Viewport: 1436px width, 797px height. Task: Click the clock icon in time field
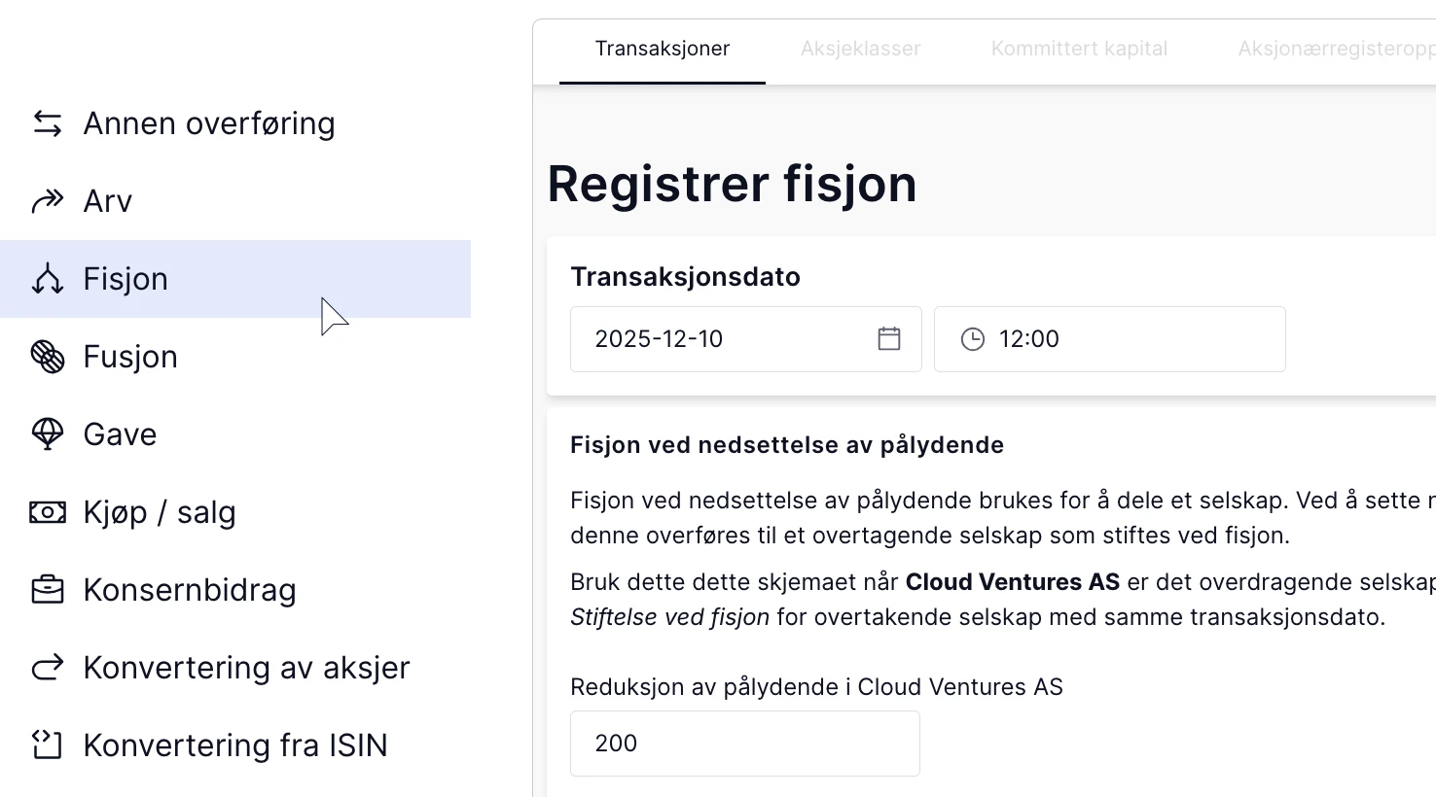[x=973, y=339]
